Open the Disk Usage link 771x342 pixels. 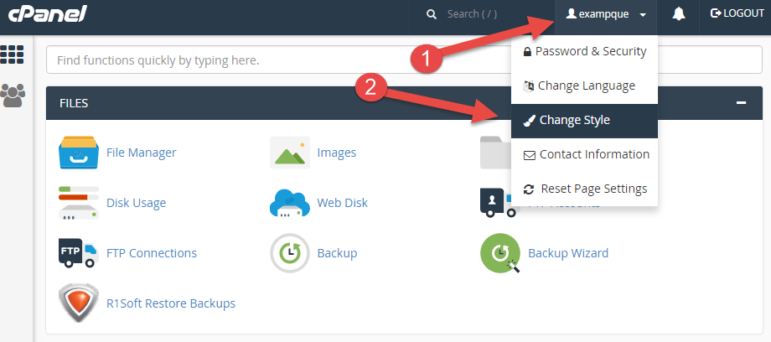point(137,203)
